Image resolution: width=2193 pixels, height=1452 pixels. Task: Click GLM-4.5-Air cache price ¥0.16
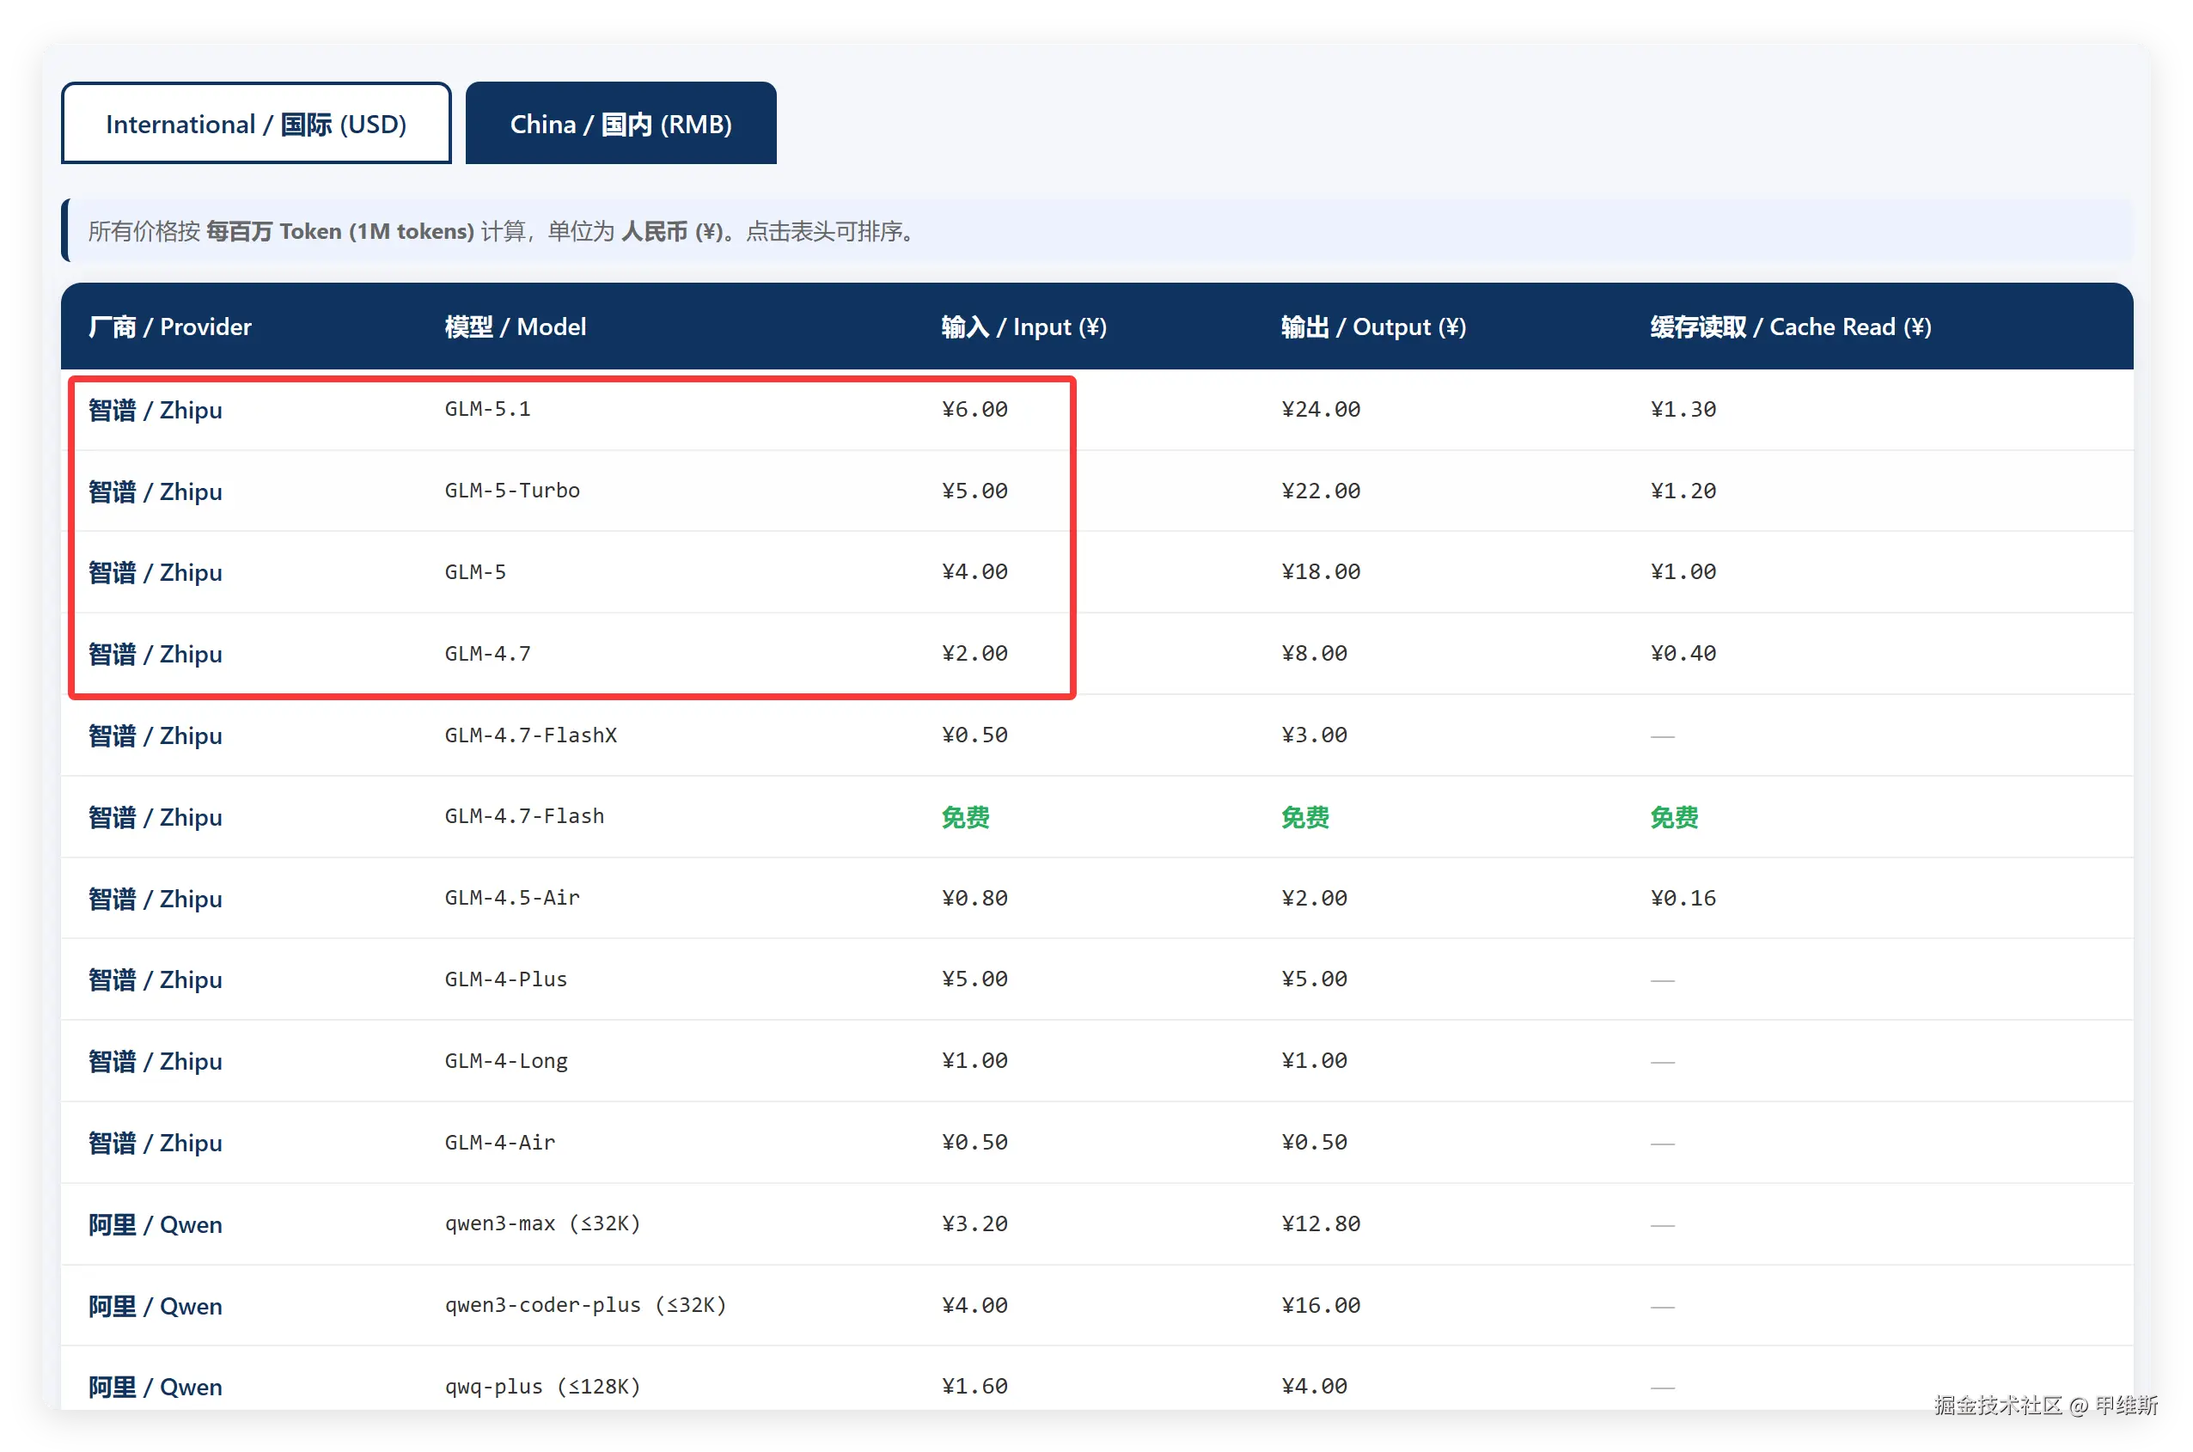[x=1683, y=898]
